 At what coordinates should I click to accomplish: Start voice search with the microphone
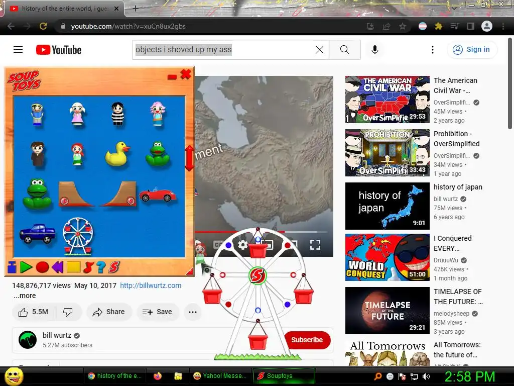tap(374, 50)
